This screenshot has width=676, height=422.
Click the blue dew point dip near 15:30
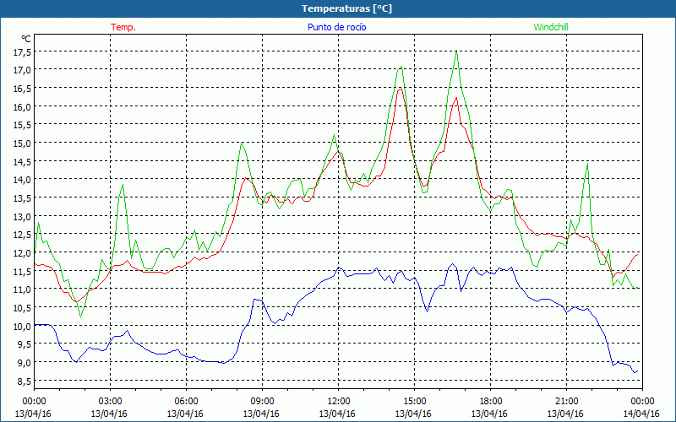tap(427, 311)
